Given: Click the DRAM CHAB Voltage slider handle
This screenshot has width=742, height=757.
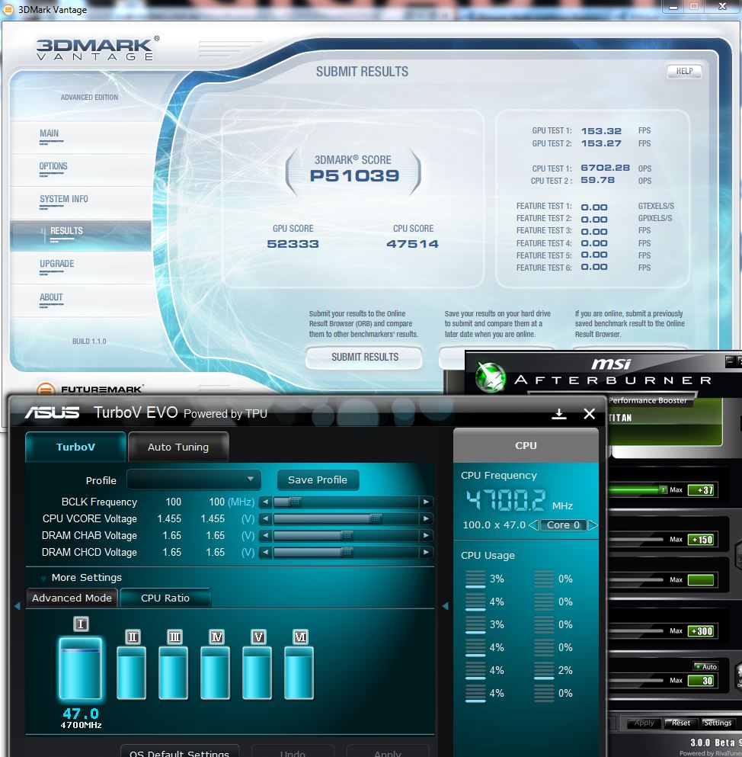Looking at the screenshot, I should [347, 535].
